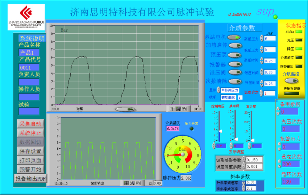Screen dimensions: 308x195
Task: Select zoom tool on upper graph palette
Action: click(x=179, y=109)
